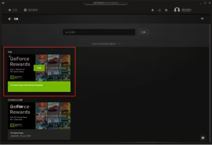Screen dimensions: 212x145
Task: Click the redeem code input field
Action: tap(99, 32)
